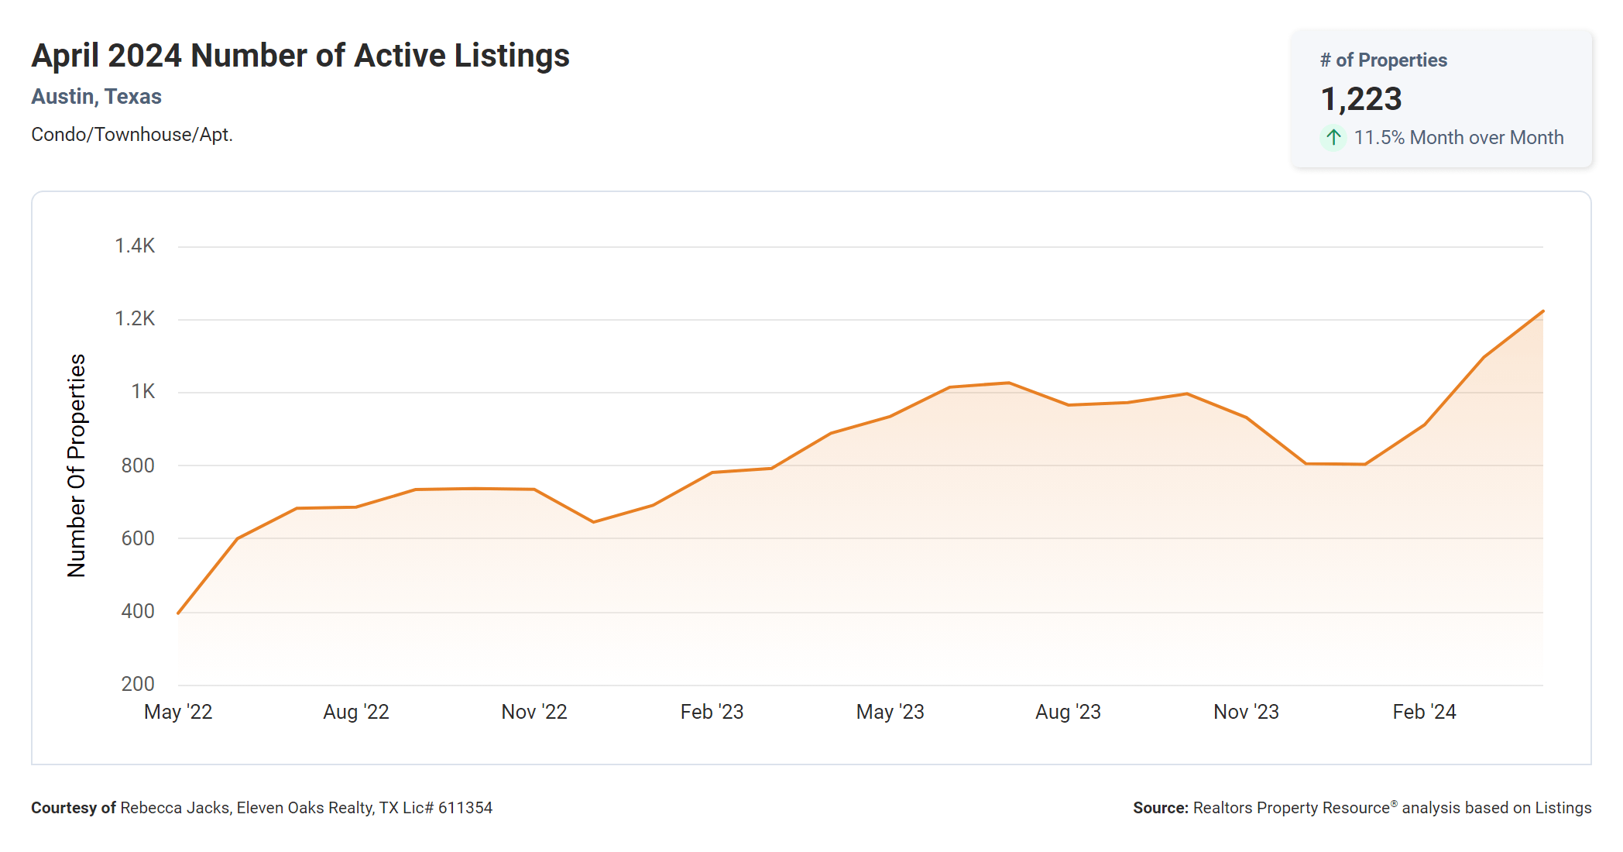Click the chart title April 2024 heading

point(300,56)
